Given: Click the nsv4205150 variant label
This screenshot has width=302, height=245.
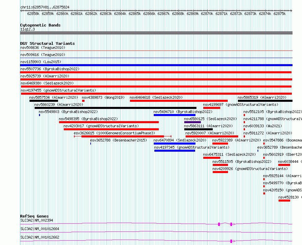Looking at the screenshot, I should pos(282,190).
